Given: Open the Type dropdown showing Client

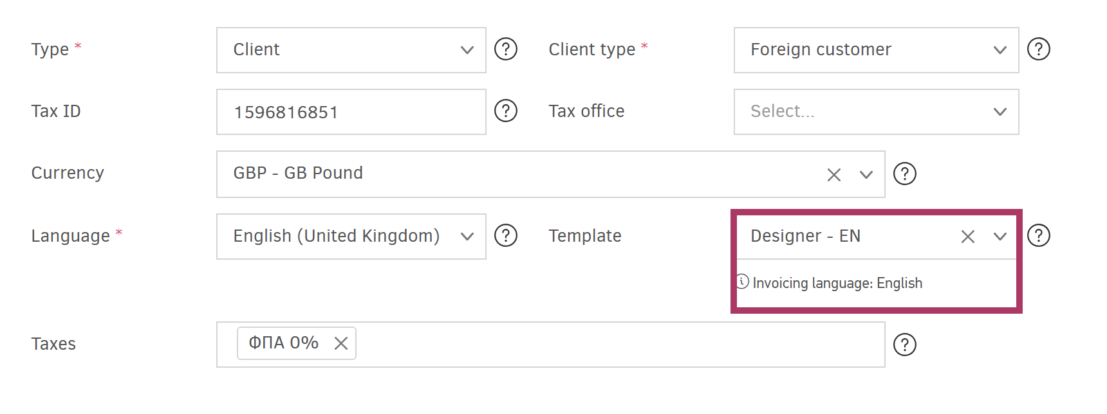Looking at the screenshot, I should point(467,50).
